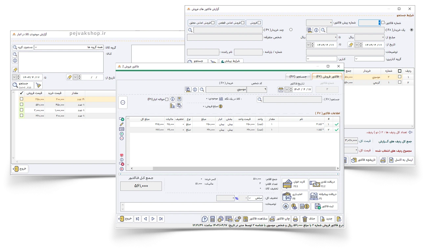
Task: Click the pencil edit row icon
Action: pyautogui.click(x=122, y=124)
